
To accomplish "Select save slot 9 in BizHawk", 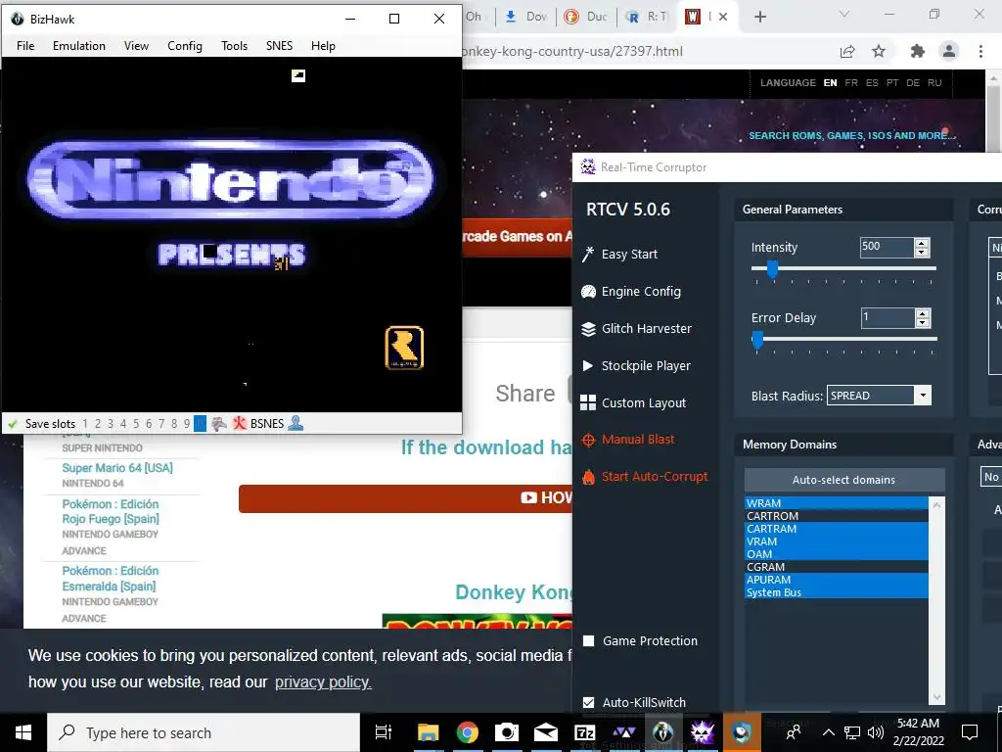I will point(187,423).
